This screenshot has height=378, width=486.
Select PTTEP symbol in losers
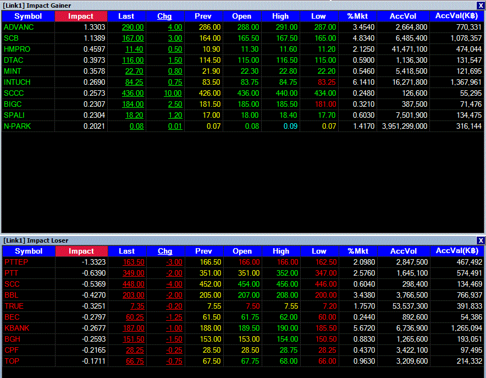click(16, 262)
